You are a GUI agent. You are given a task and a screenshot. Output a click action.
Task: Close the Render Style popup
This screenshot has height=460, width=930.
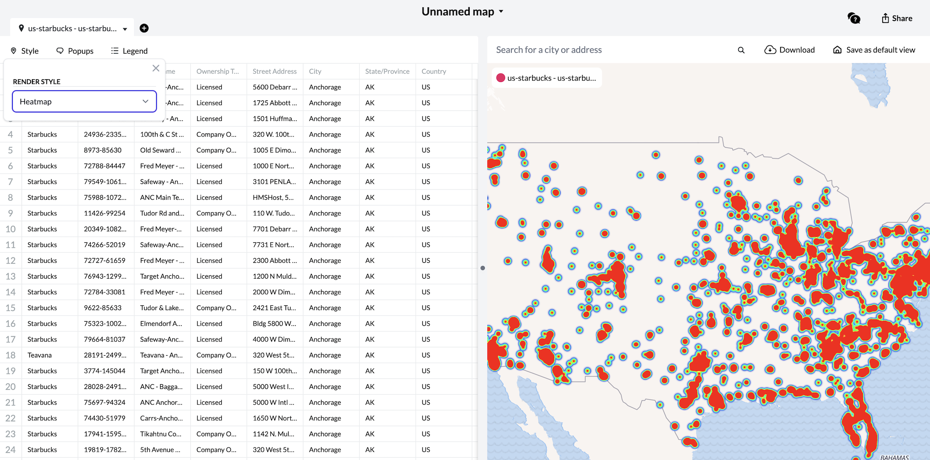click(x=155, y=68)
